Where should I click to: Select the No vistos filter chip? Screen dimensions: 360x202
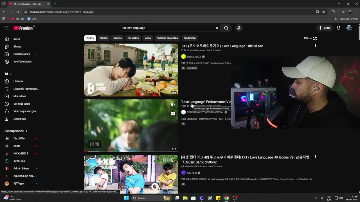click(x=133, y=38)
